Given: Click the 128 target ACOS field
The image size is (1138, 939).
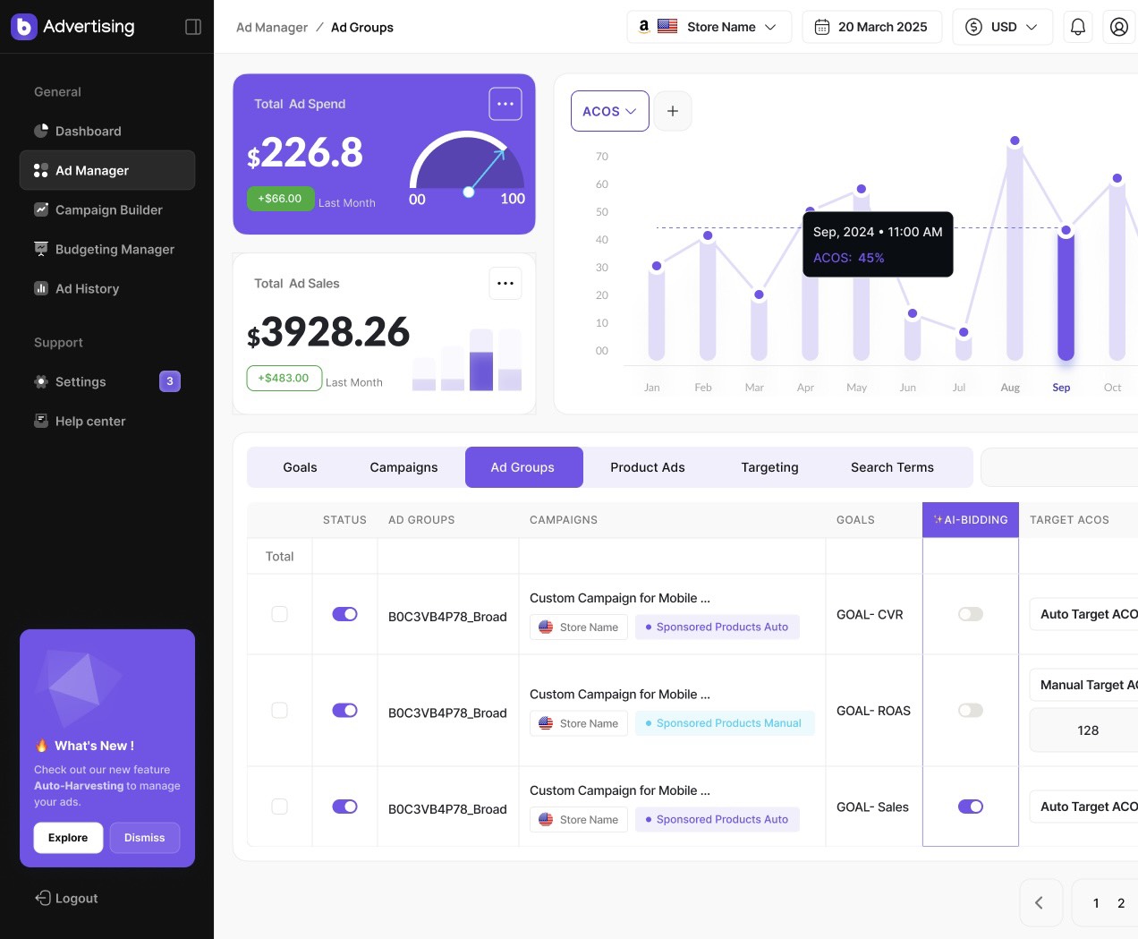Looking at the screenshot, I should (x=1087, y=730).
